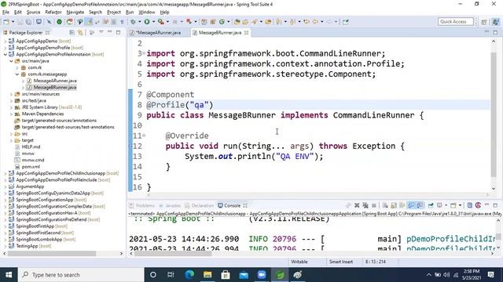The image size is (503, 282).
Task: Switch to the Declaration tab
Action: point(199,205)
